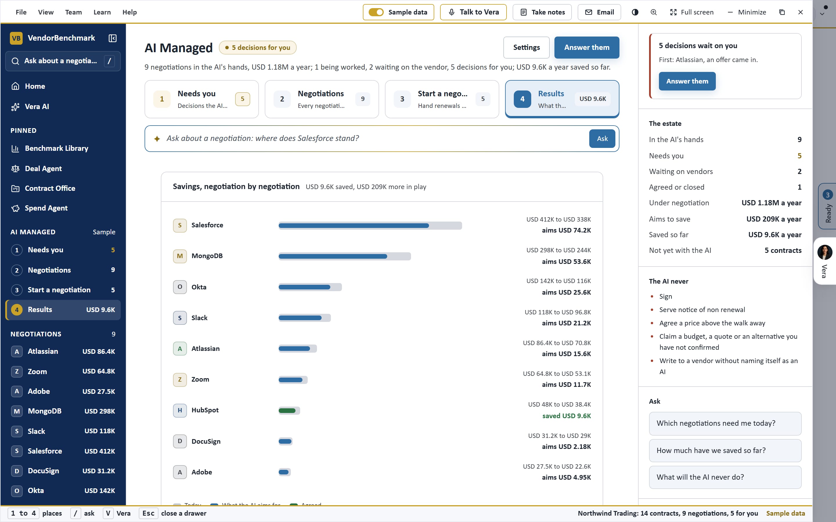This screenshot has height=522, width=836.
Task: Select Results in AI Managed sidebar
Action: pyautogui.click(x=63, y=310)
